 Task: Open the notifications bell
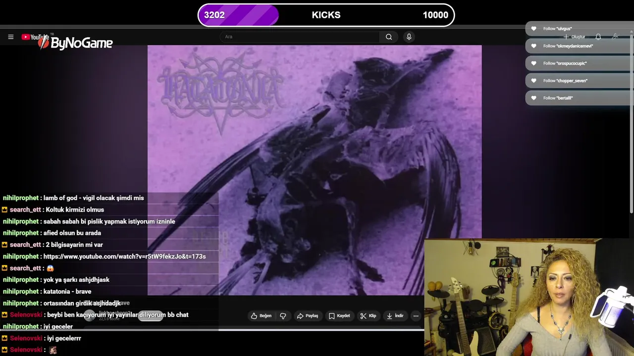(598, 37)
